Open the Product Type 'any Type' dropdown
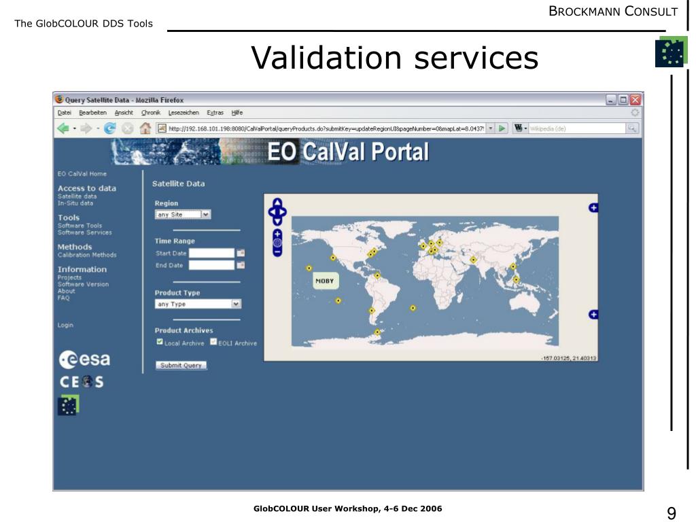 click(x=198, y=304)
